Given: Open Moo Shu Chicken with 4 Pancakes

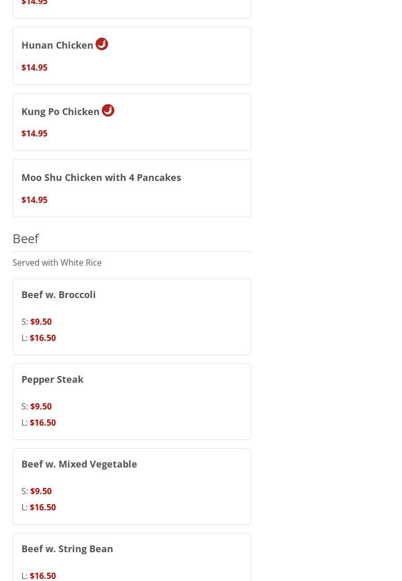Looking at the screenshot, I should coord(101,178).
